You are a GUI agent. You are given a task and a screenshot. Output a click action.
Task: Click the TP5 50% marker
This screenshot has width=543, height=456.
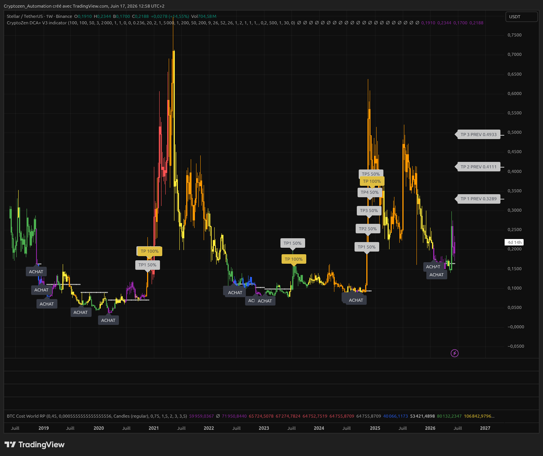pos(371,174)
